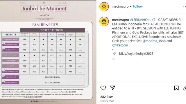Open the @tiketcom mention
Screen dimensions: 186x104
click(x=120, y=45)
